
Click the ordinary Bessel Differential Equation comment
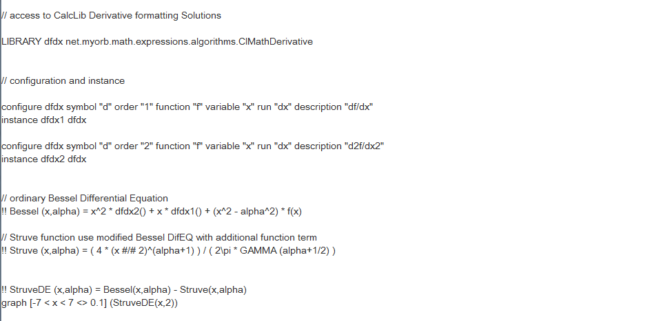(85, 199)
